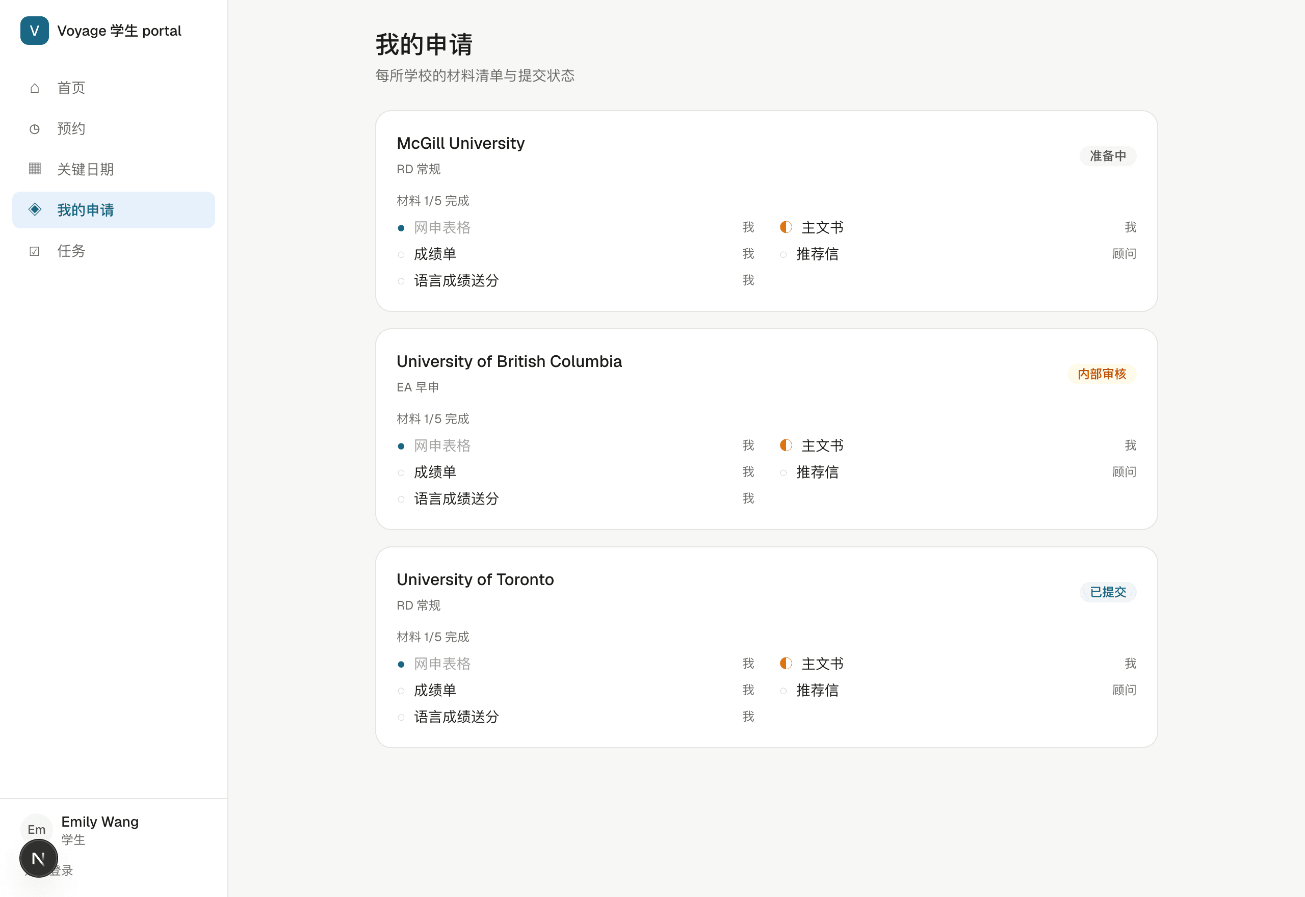Image resolution: width=1305 pixels, height=897 pixels.
Task: Select 语言成绩送分 in the McGill checklist
Action: point(456,280)
